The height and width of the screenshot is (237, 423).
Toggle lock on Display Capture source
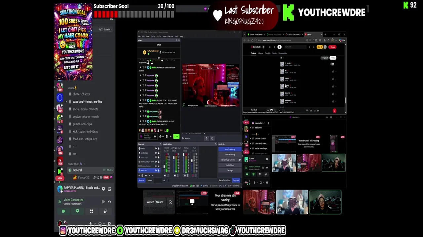159,166
